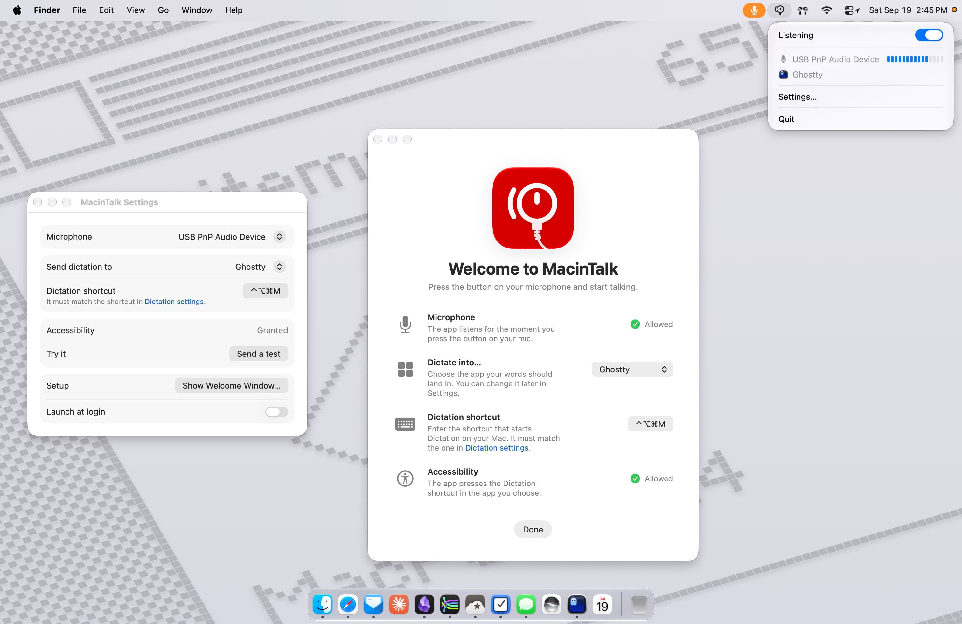Click the Accessibility person icon in the Welcome window
The width and height of the screenshot is (962, 624).
tap(405, 479)
